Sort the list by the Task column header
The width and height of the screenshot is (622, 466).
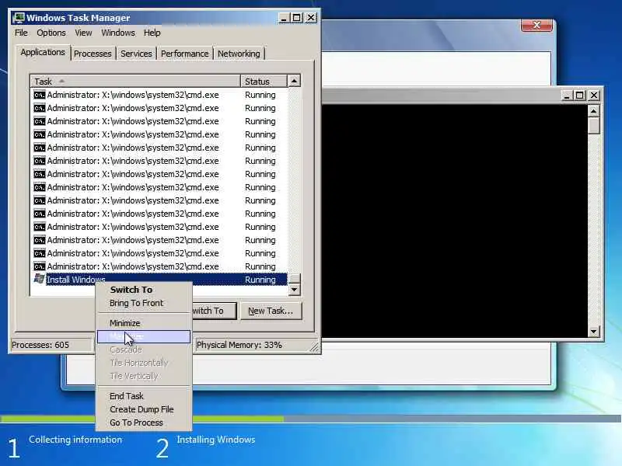135,82
